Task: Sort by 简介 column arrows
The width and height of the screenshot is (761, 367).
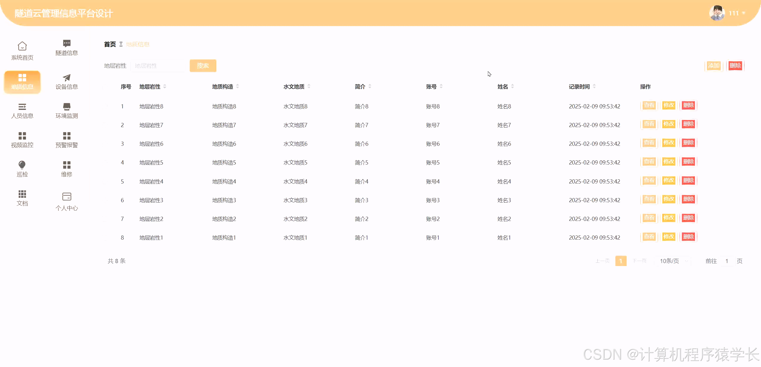Action: (x=370, y=86)
